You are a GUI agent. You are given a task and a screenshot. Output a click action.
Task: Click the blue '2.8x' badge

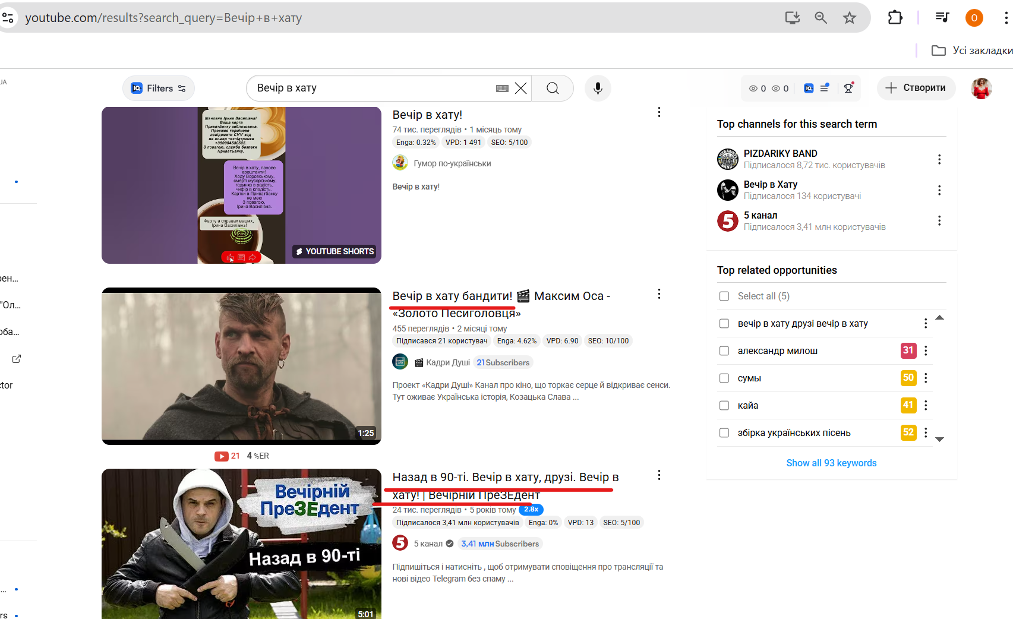click(531, 510)
